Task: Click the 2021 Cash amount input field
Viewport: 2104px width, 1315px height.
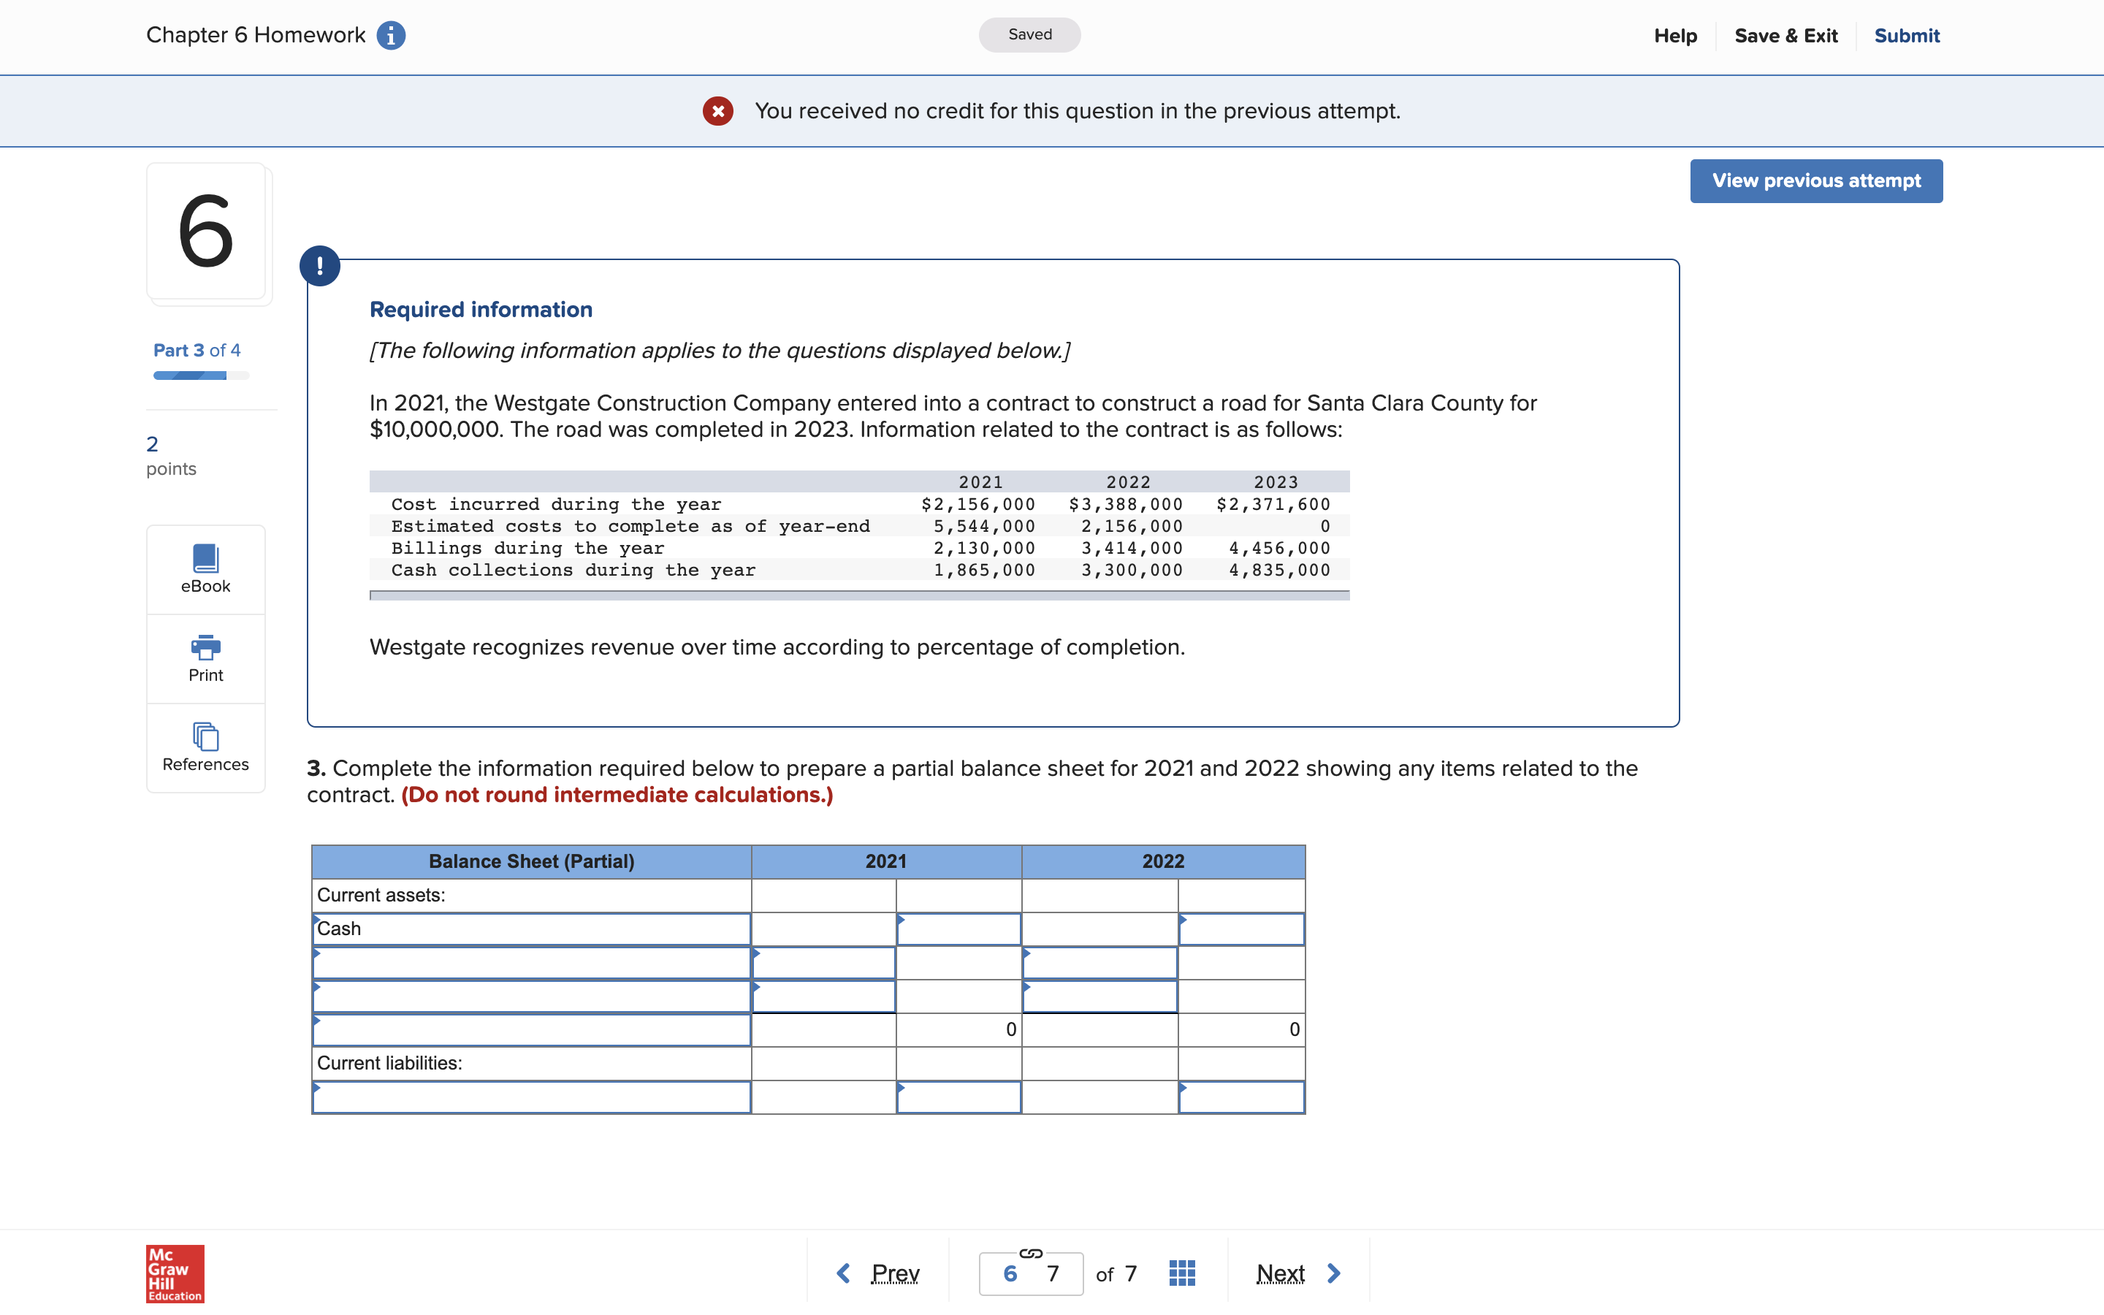Action: click(958, 929)
